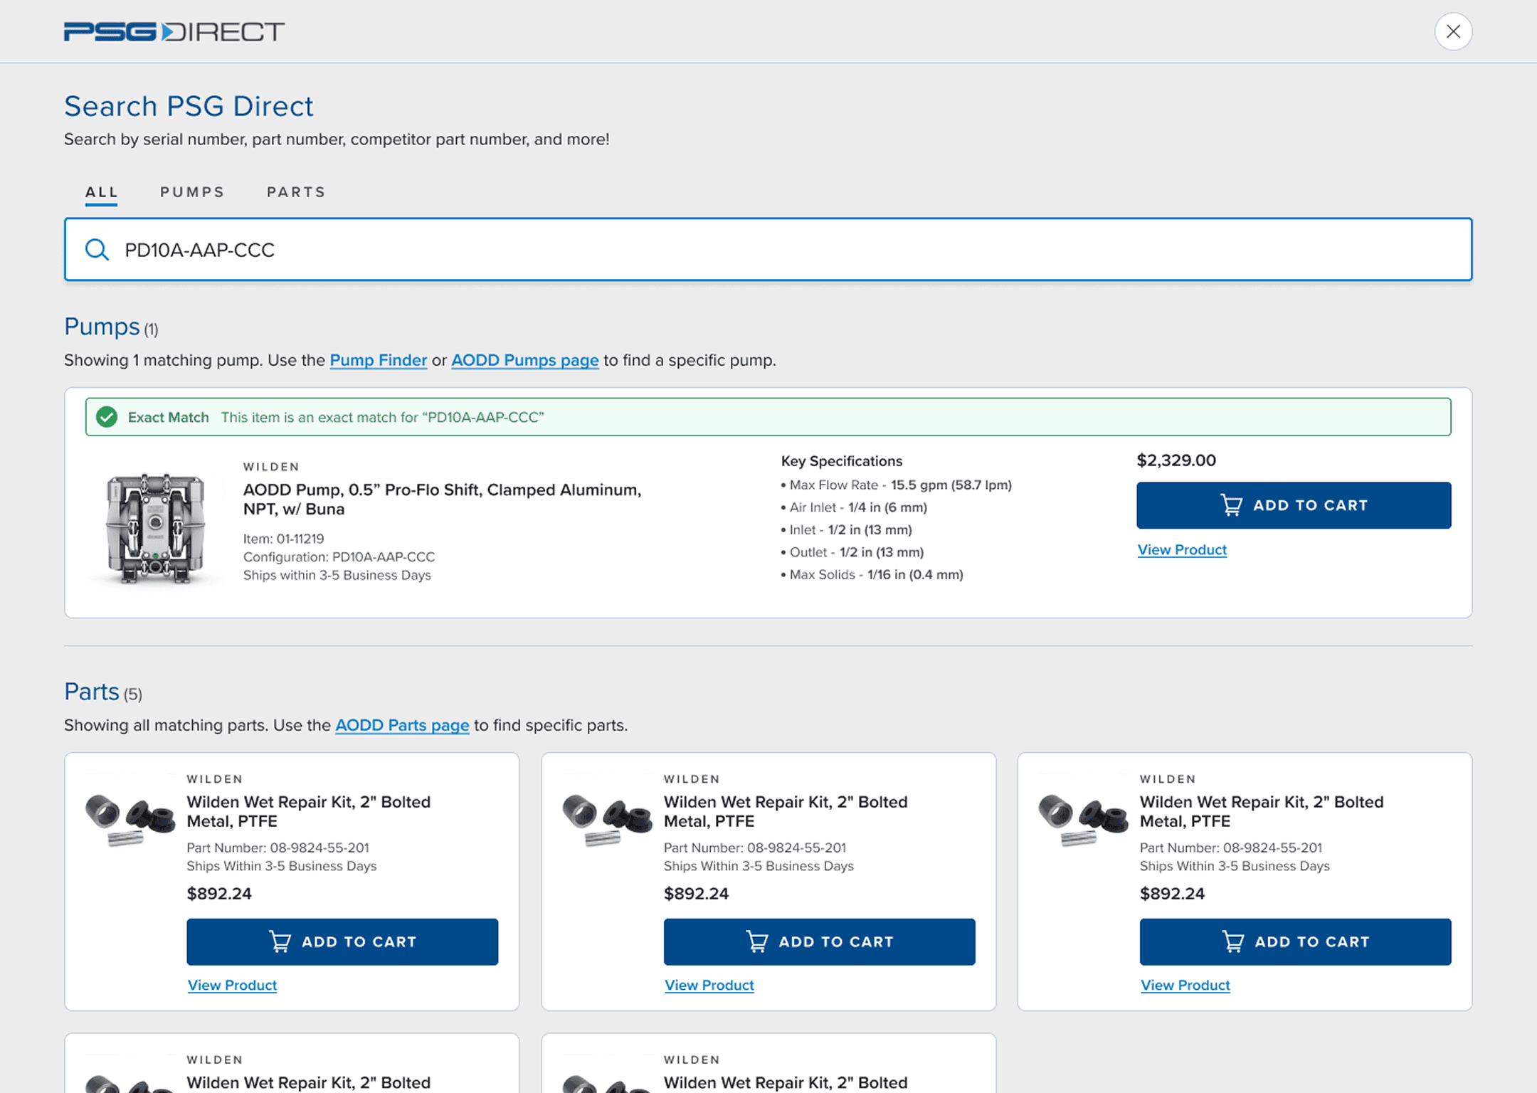
Task: Switch to the ALL search tab
Action: pyautogui.click(x=101, y=192)
